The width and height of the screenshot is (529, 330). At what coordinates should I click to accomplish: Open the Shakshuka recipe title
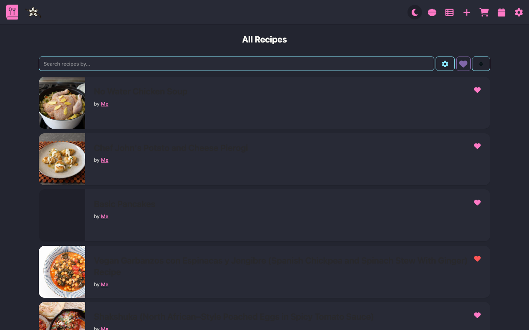tap(234, 317)
